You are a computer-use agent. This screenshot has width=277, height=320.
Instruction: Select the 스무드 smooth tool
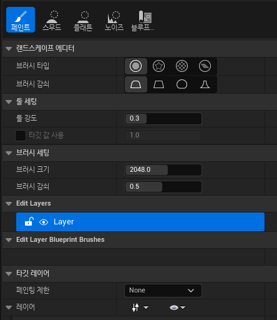[x=52, y=21]
